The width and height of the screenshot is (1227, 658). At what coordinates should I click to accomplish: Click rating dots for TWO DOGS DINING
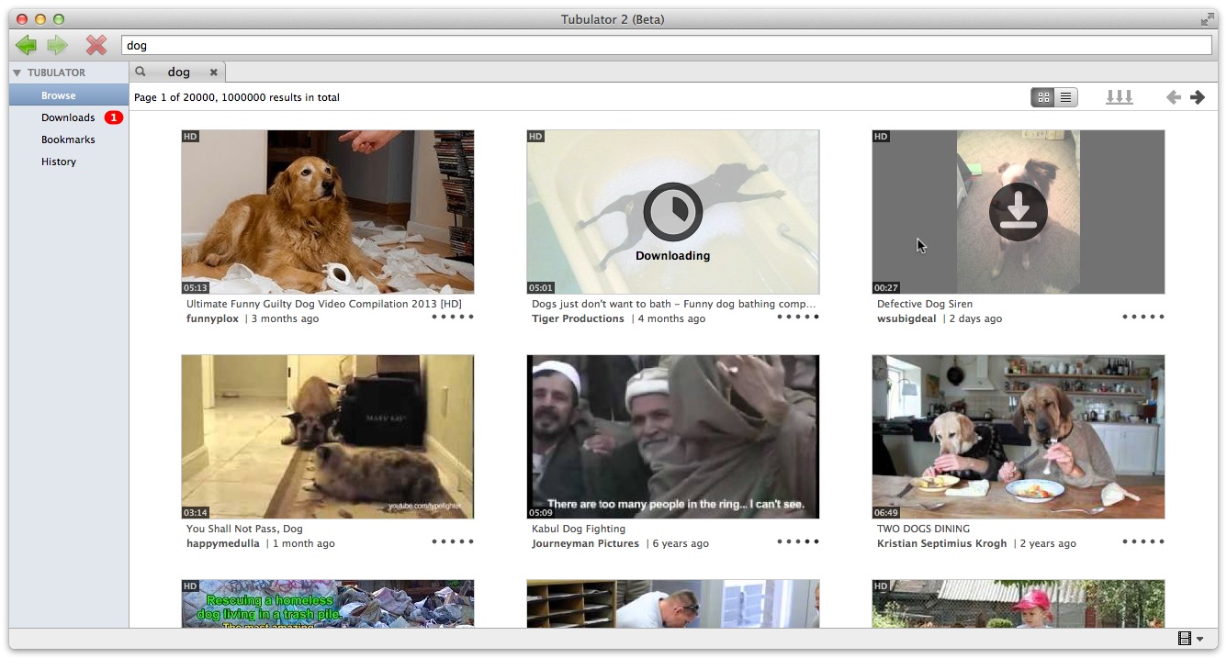[x=1143, y=541]
